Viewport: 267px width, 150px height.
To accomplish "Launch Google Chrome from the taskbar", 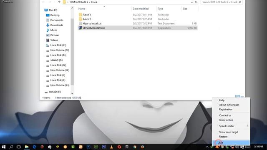I will tap(135, 147).
